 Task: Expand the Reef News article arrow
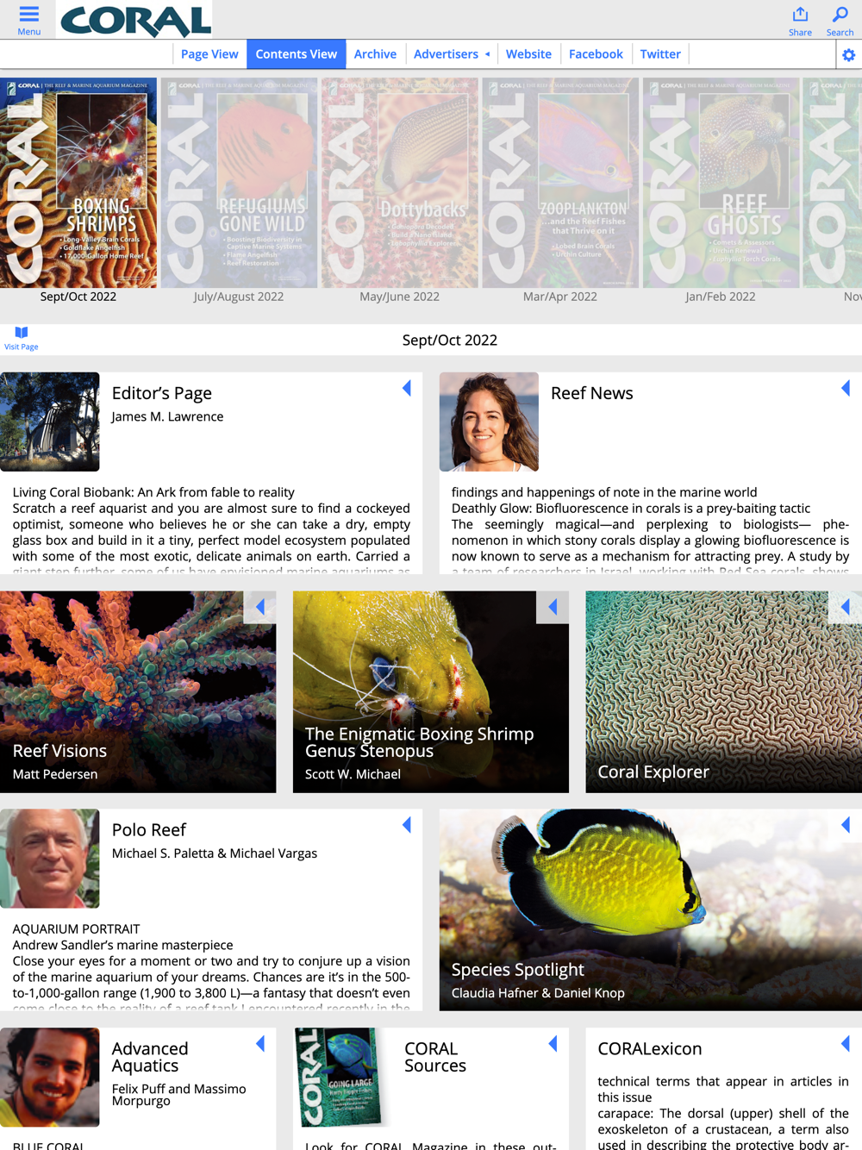pos(846,388)
